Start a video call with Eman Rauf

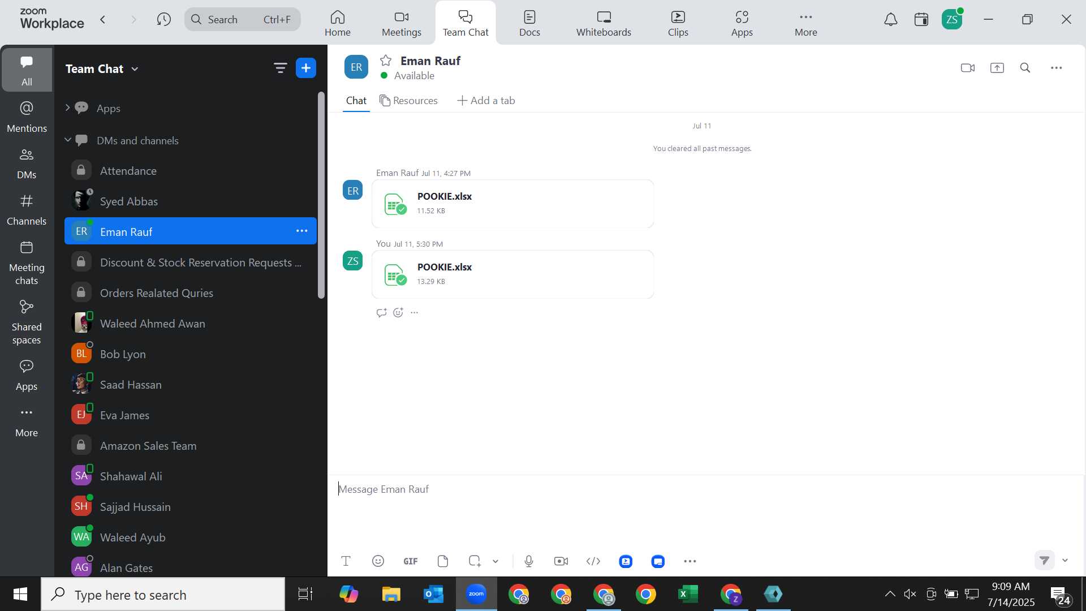coord(968,68)
